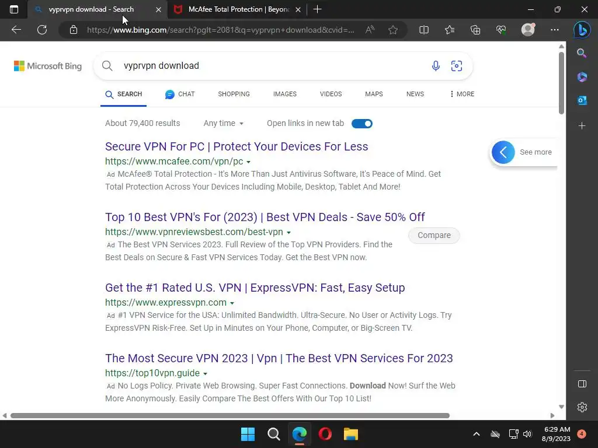Open split screen view icon
Image resolution: width=598 pixels, height=448 pixels.
[x=424, y=30]
